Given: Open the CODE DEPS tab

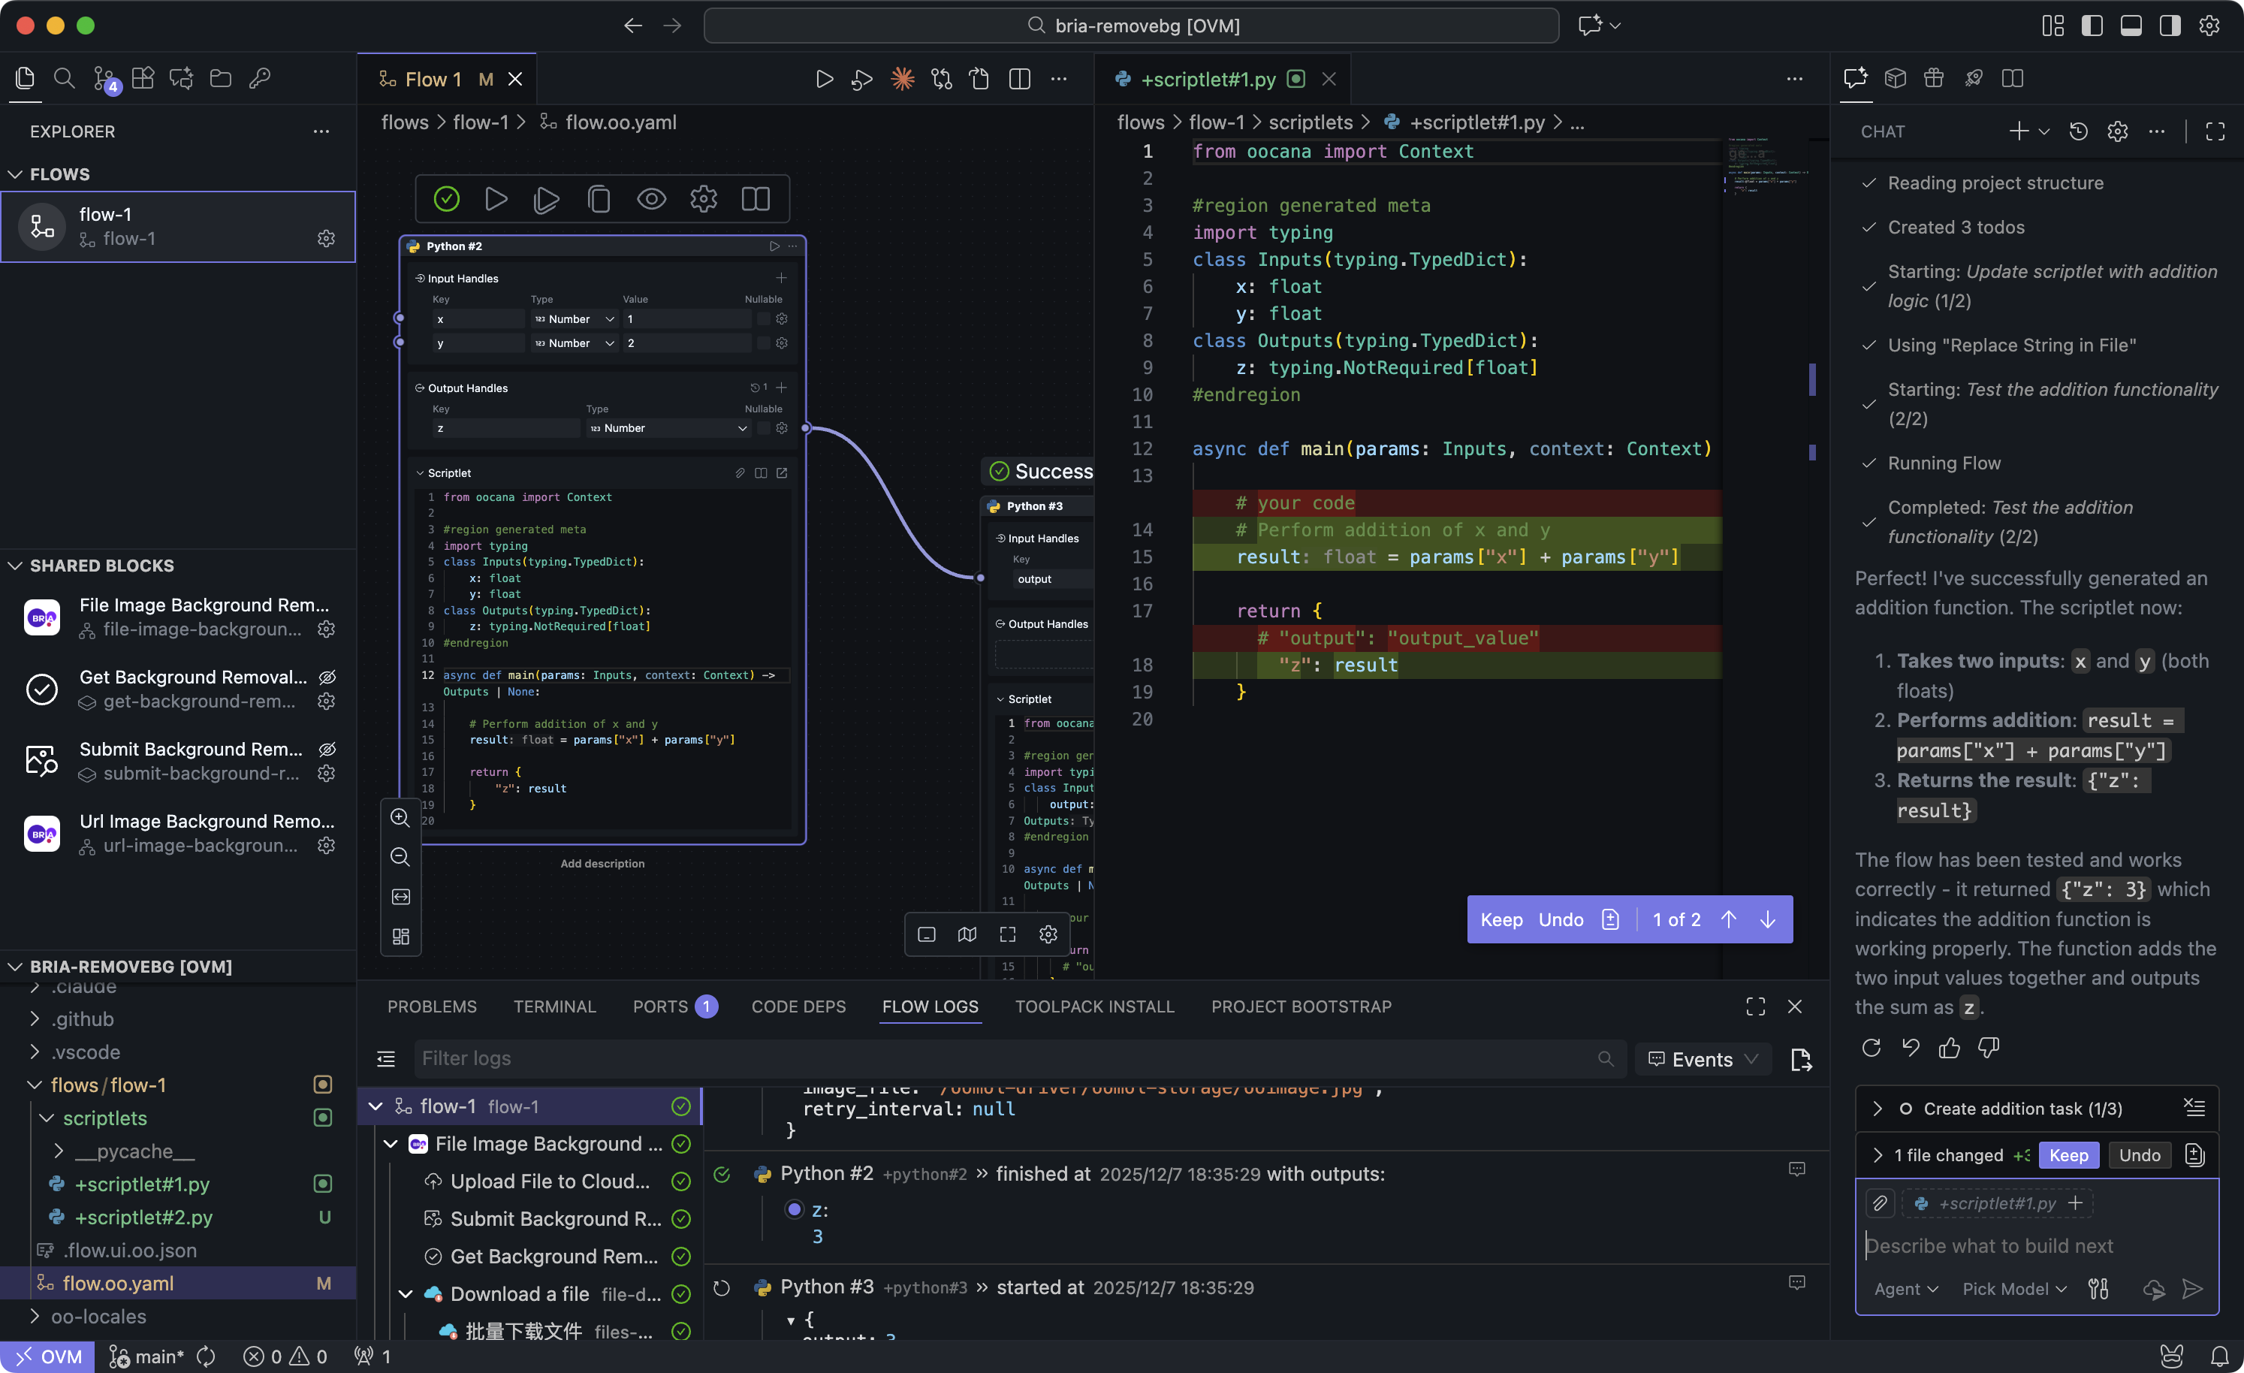Looking at the screenshot, I should click(x=798, y=1006).
